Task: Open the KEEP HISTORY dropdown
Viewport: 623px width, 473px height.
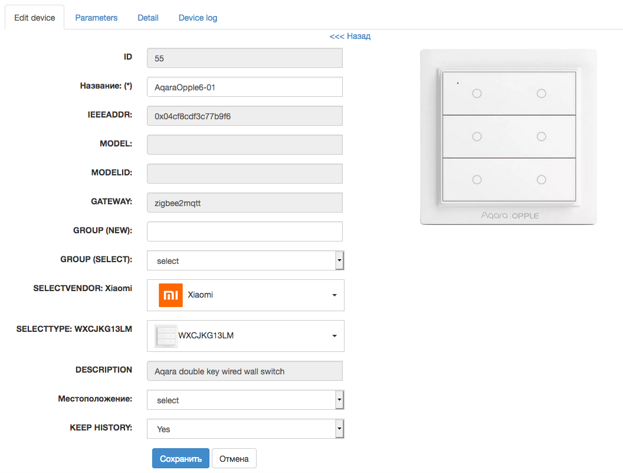Action: (x=245, y=429)
